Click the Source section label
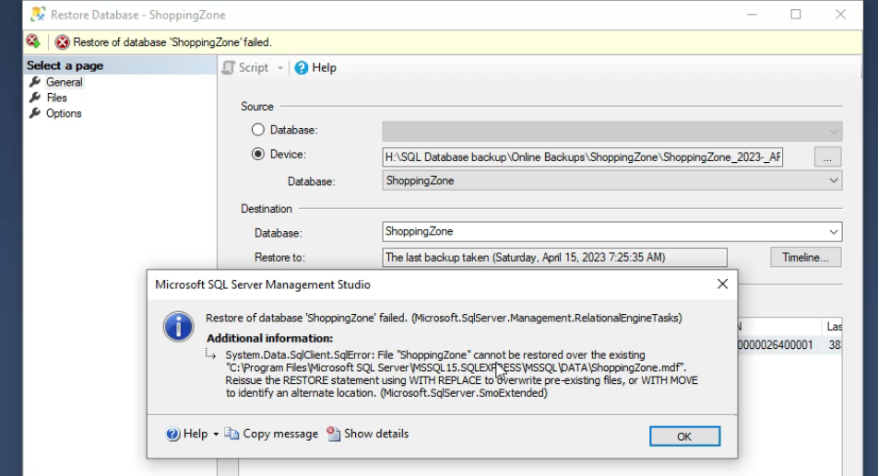This screenshot has height=476, width=878. 257,106
